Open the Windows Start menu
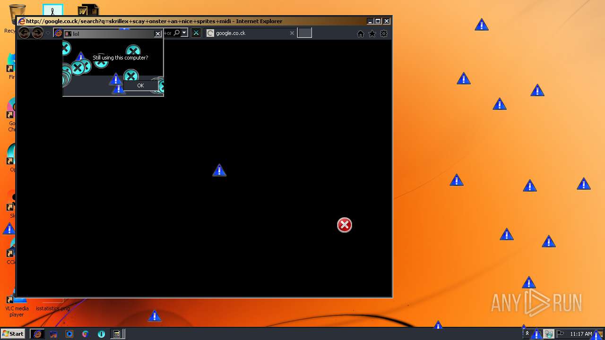This screenshot has height=340, width=605. pyautogui.click(x=13, y=333)
